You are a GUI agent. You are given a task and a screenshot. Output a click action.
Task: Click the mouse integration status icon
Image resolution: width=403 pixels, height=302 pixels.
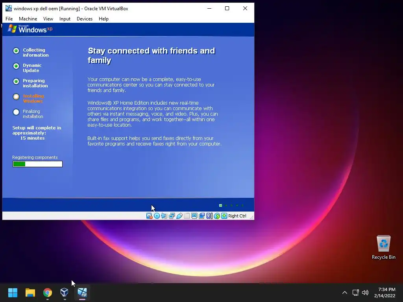(x=217, y=216)
